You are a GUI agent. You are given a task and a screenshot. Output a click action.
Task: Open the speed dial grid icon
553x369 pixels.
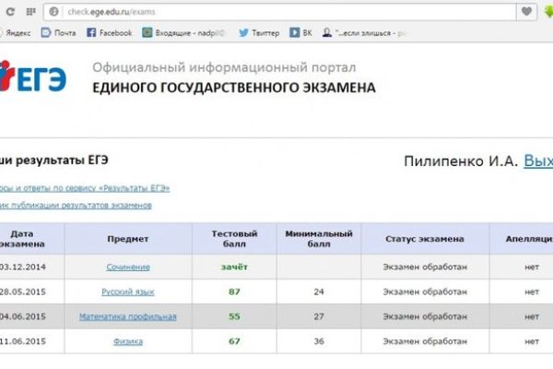[30, 11]
